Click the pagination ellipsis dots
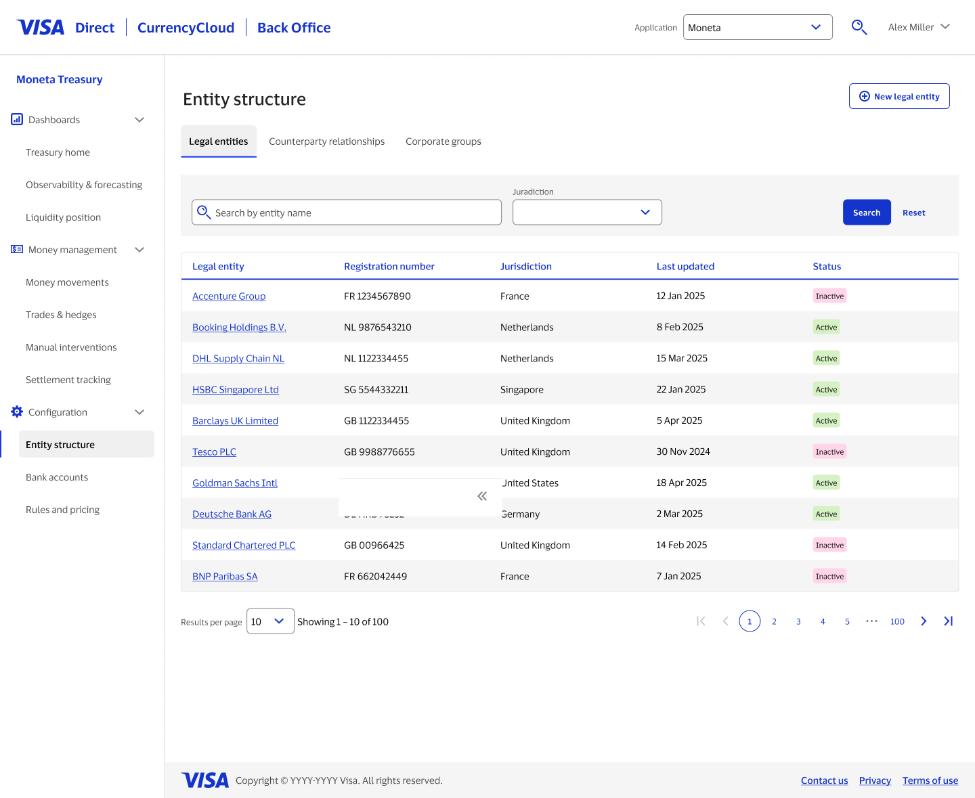The image size is (975, 798). point(871,621)
